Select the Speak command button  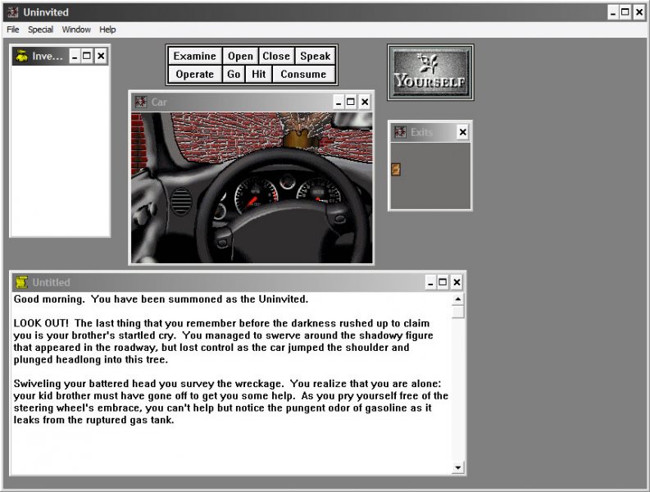click(x=315, y=56)
